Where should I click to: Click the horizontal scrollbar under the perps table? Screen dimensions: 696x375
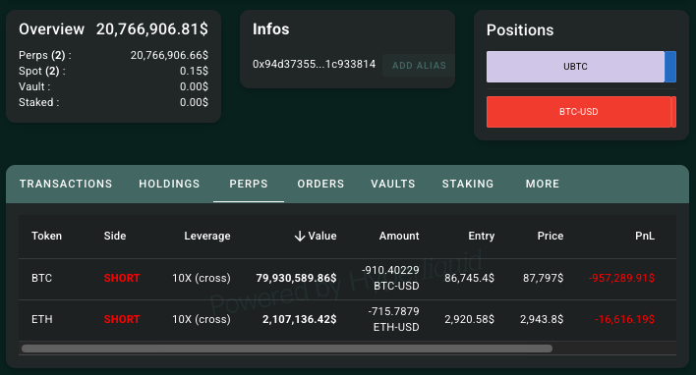click(x=287, y=348)
